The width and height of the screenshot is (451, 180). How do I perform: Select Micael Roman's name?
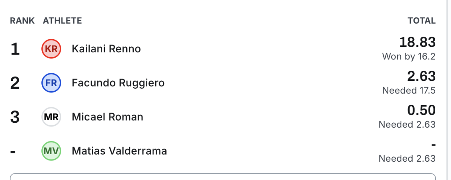[x=107, y=117]
